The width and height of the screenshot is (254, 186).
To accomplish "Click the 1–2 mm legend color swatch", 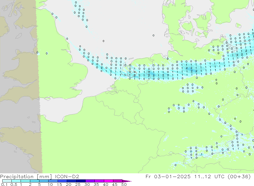I will pyautogui.click(x=25, y=181).
